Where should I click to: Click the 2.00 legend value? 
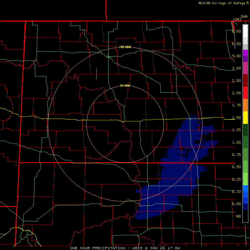click(x=236, y=93)
